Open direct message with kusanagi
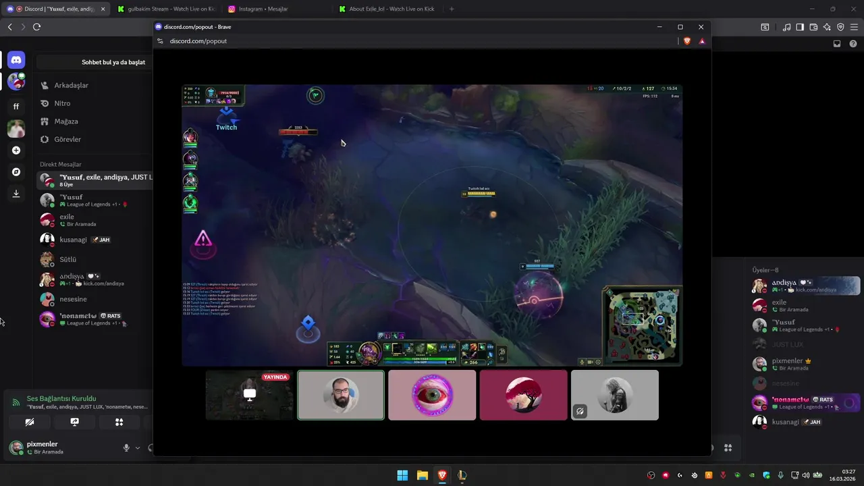The width and height of the screenshot is (864, 486). coord(94,240)
